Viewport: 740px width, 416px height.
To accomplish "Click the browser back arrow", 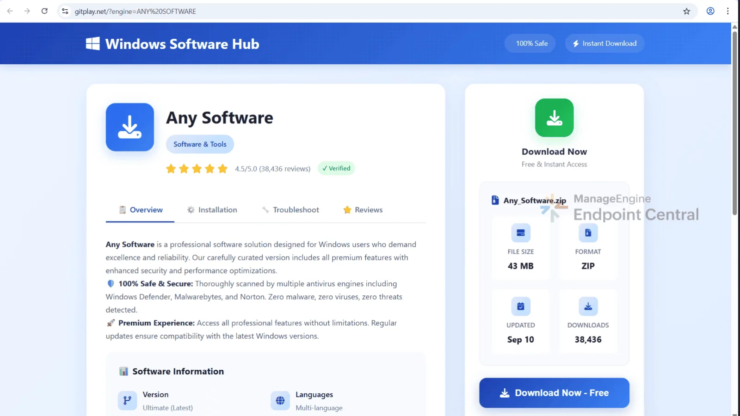I will tap(10, 11).
